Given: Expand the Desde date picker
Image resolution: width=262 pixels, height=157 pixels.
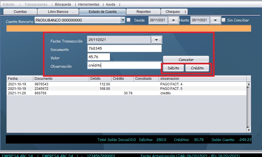Looking at the screenshot, I should 173,20.
